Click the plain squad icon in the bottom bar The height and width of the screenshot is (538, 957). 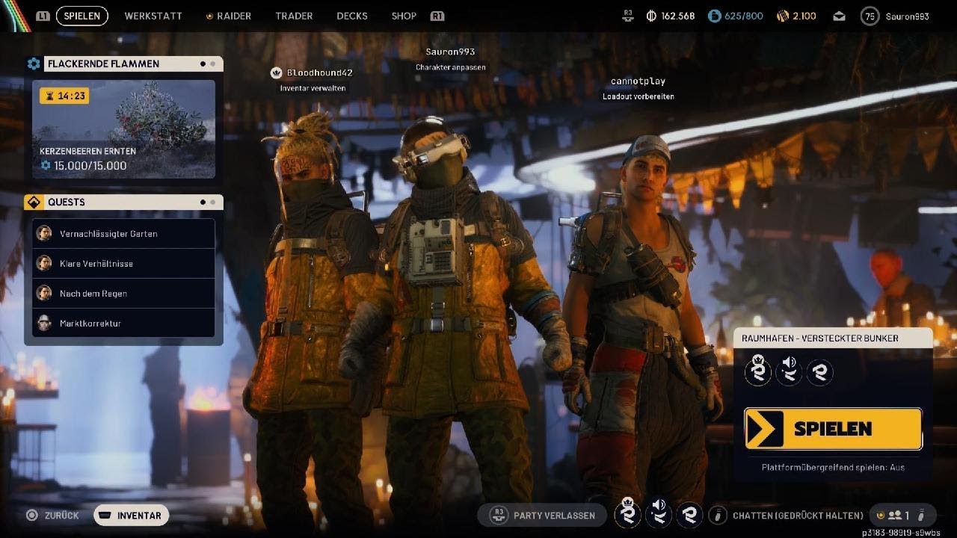click(x=689, y=514)
